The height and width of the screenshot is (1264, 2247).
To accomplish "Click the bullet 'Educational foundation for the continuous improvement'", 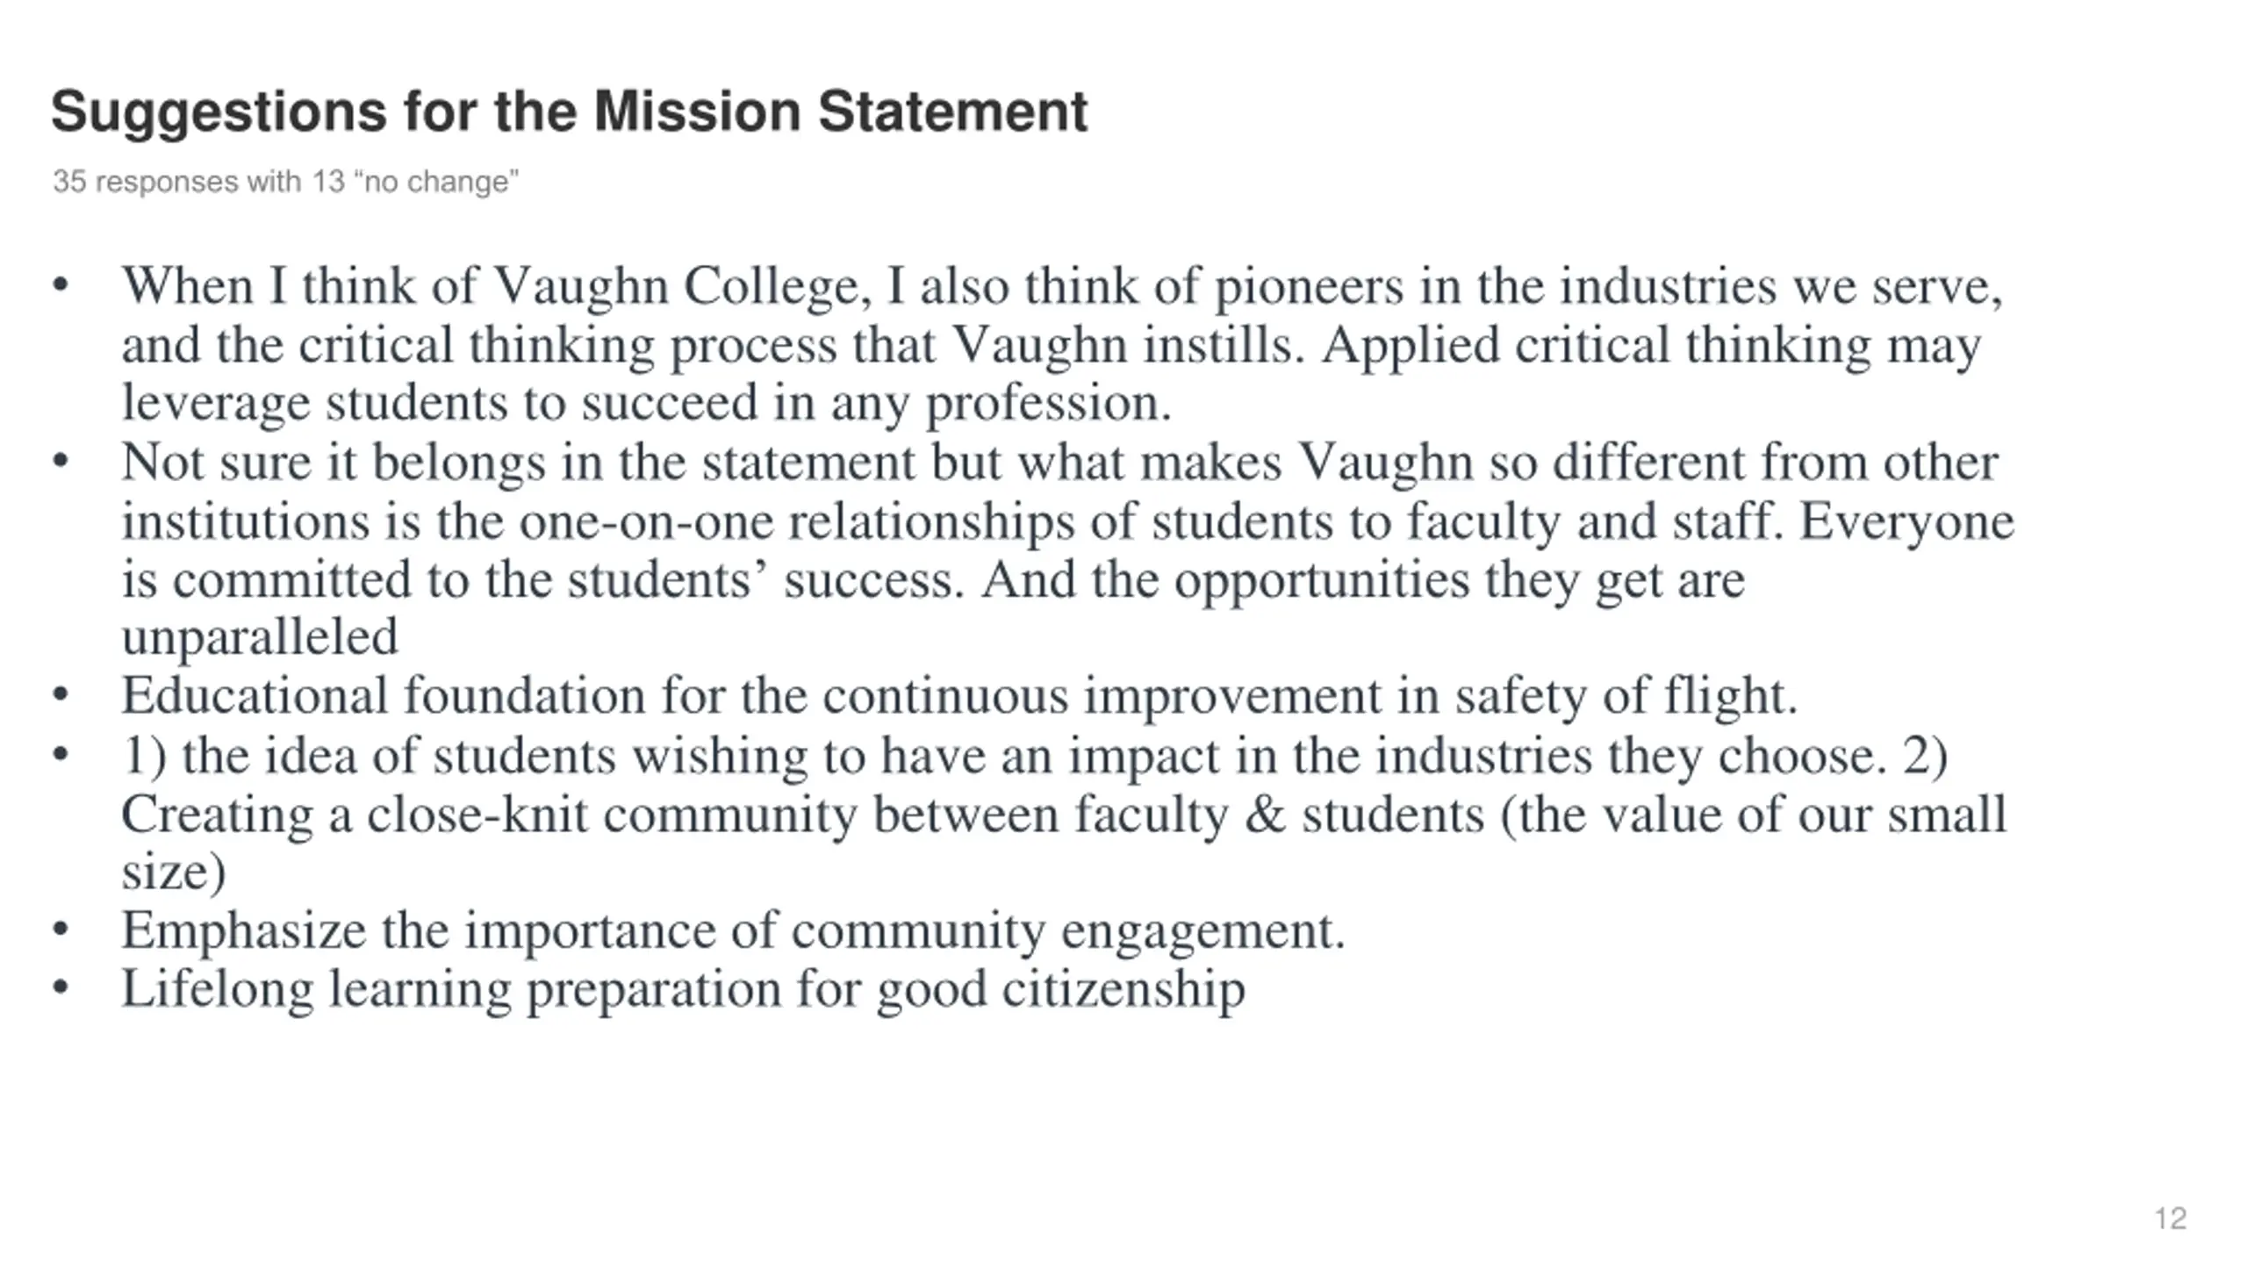I will [x=959, y=696].
